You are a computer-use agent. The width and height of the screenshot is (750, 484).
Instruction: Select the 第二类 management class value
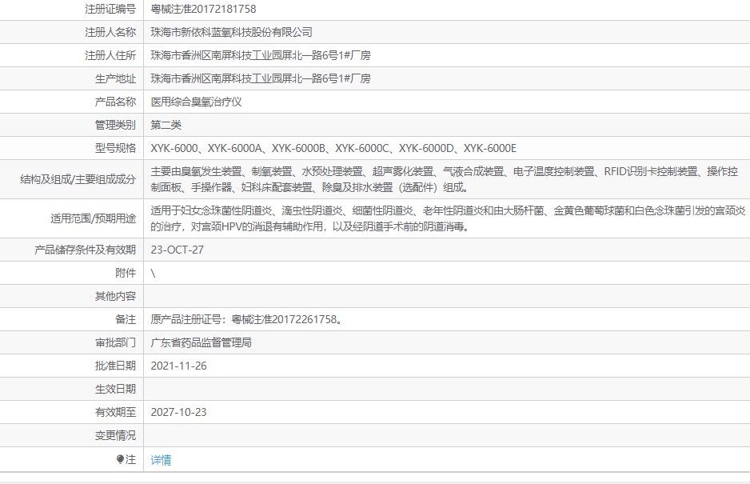(166, 125)
